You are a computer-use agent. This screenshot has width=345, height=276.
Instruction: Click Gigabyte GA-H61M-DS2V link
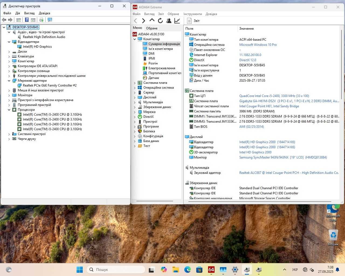click(289, 101)
